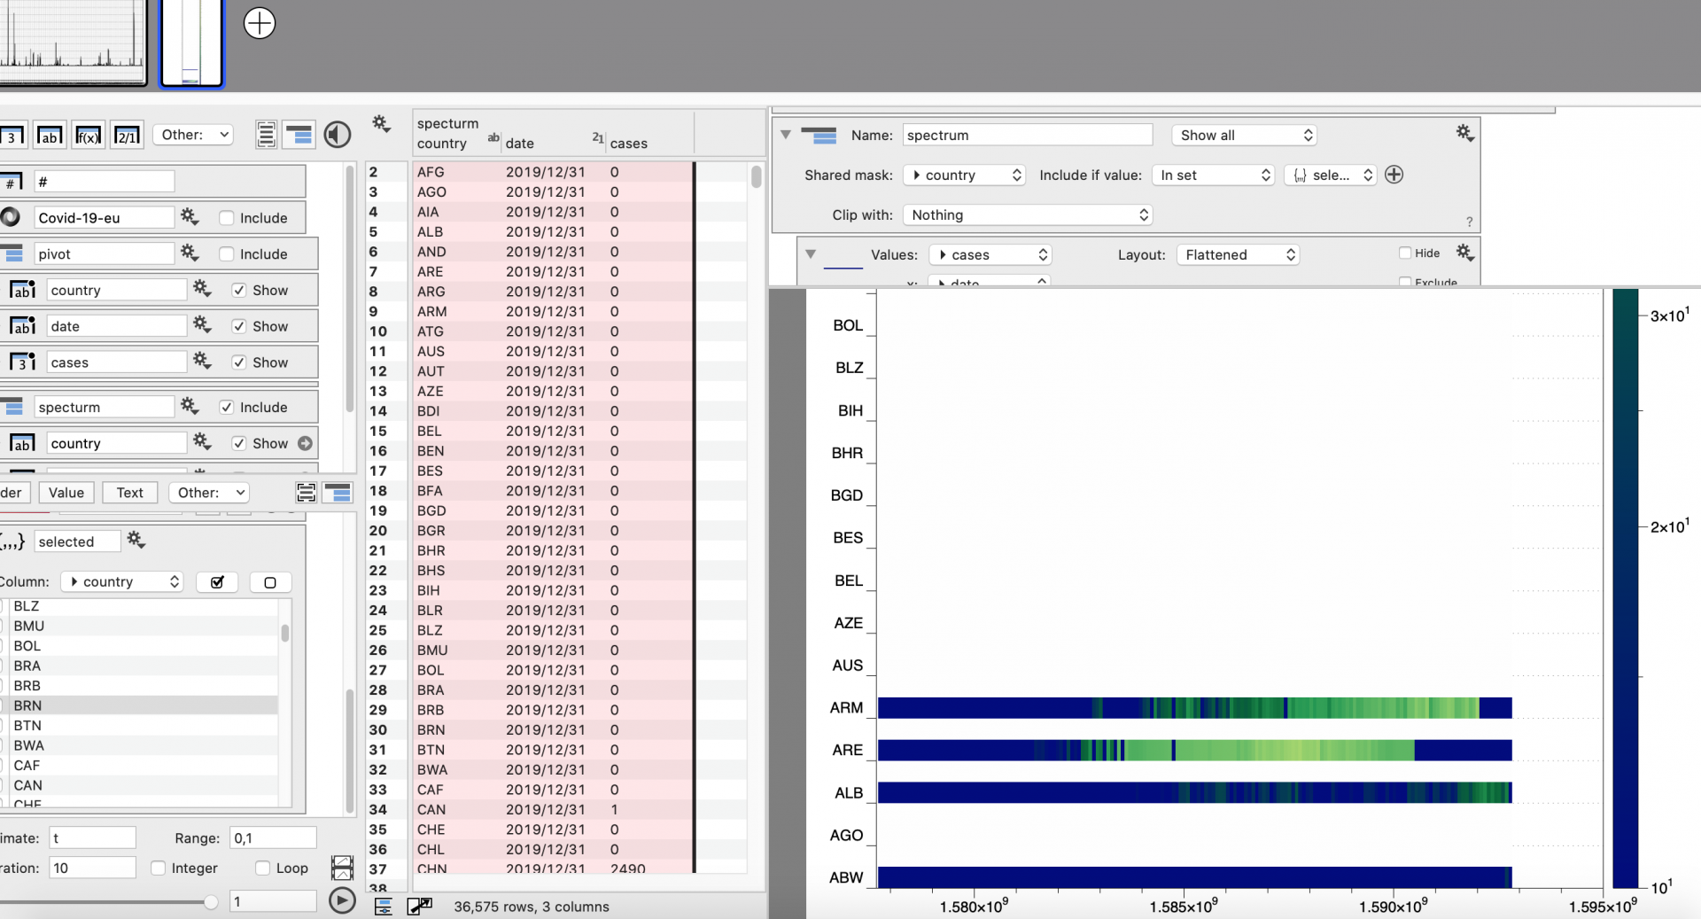This screenshot has width=1701, height=919.
Task: Click the Text button
Action: click(x=129, y=493)
